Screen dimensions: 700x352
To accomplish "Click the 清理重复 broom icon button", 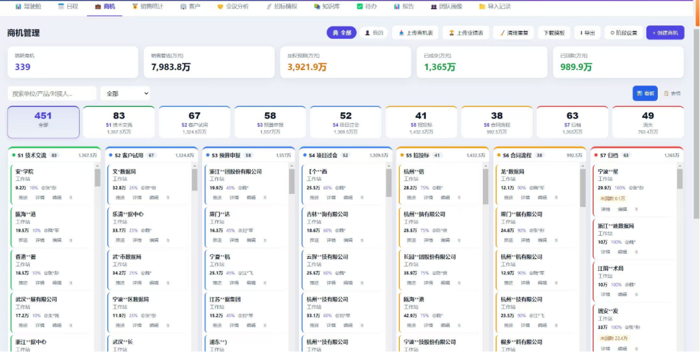I will pyautogui.click(x=513, y=32).
